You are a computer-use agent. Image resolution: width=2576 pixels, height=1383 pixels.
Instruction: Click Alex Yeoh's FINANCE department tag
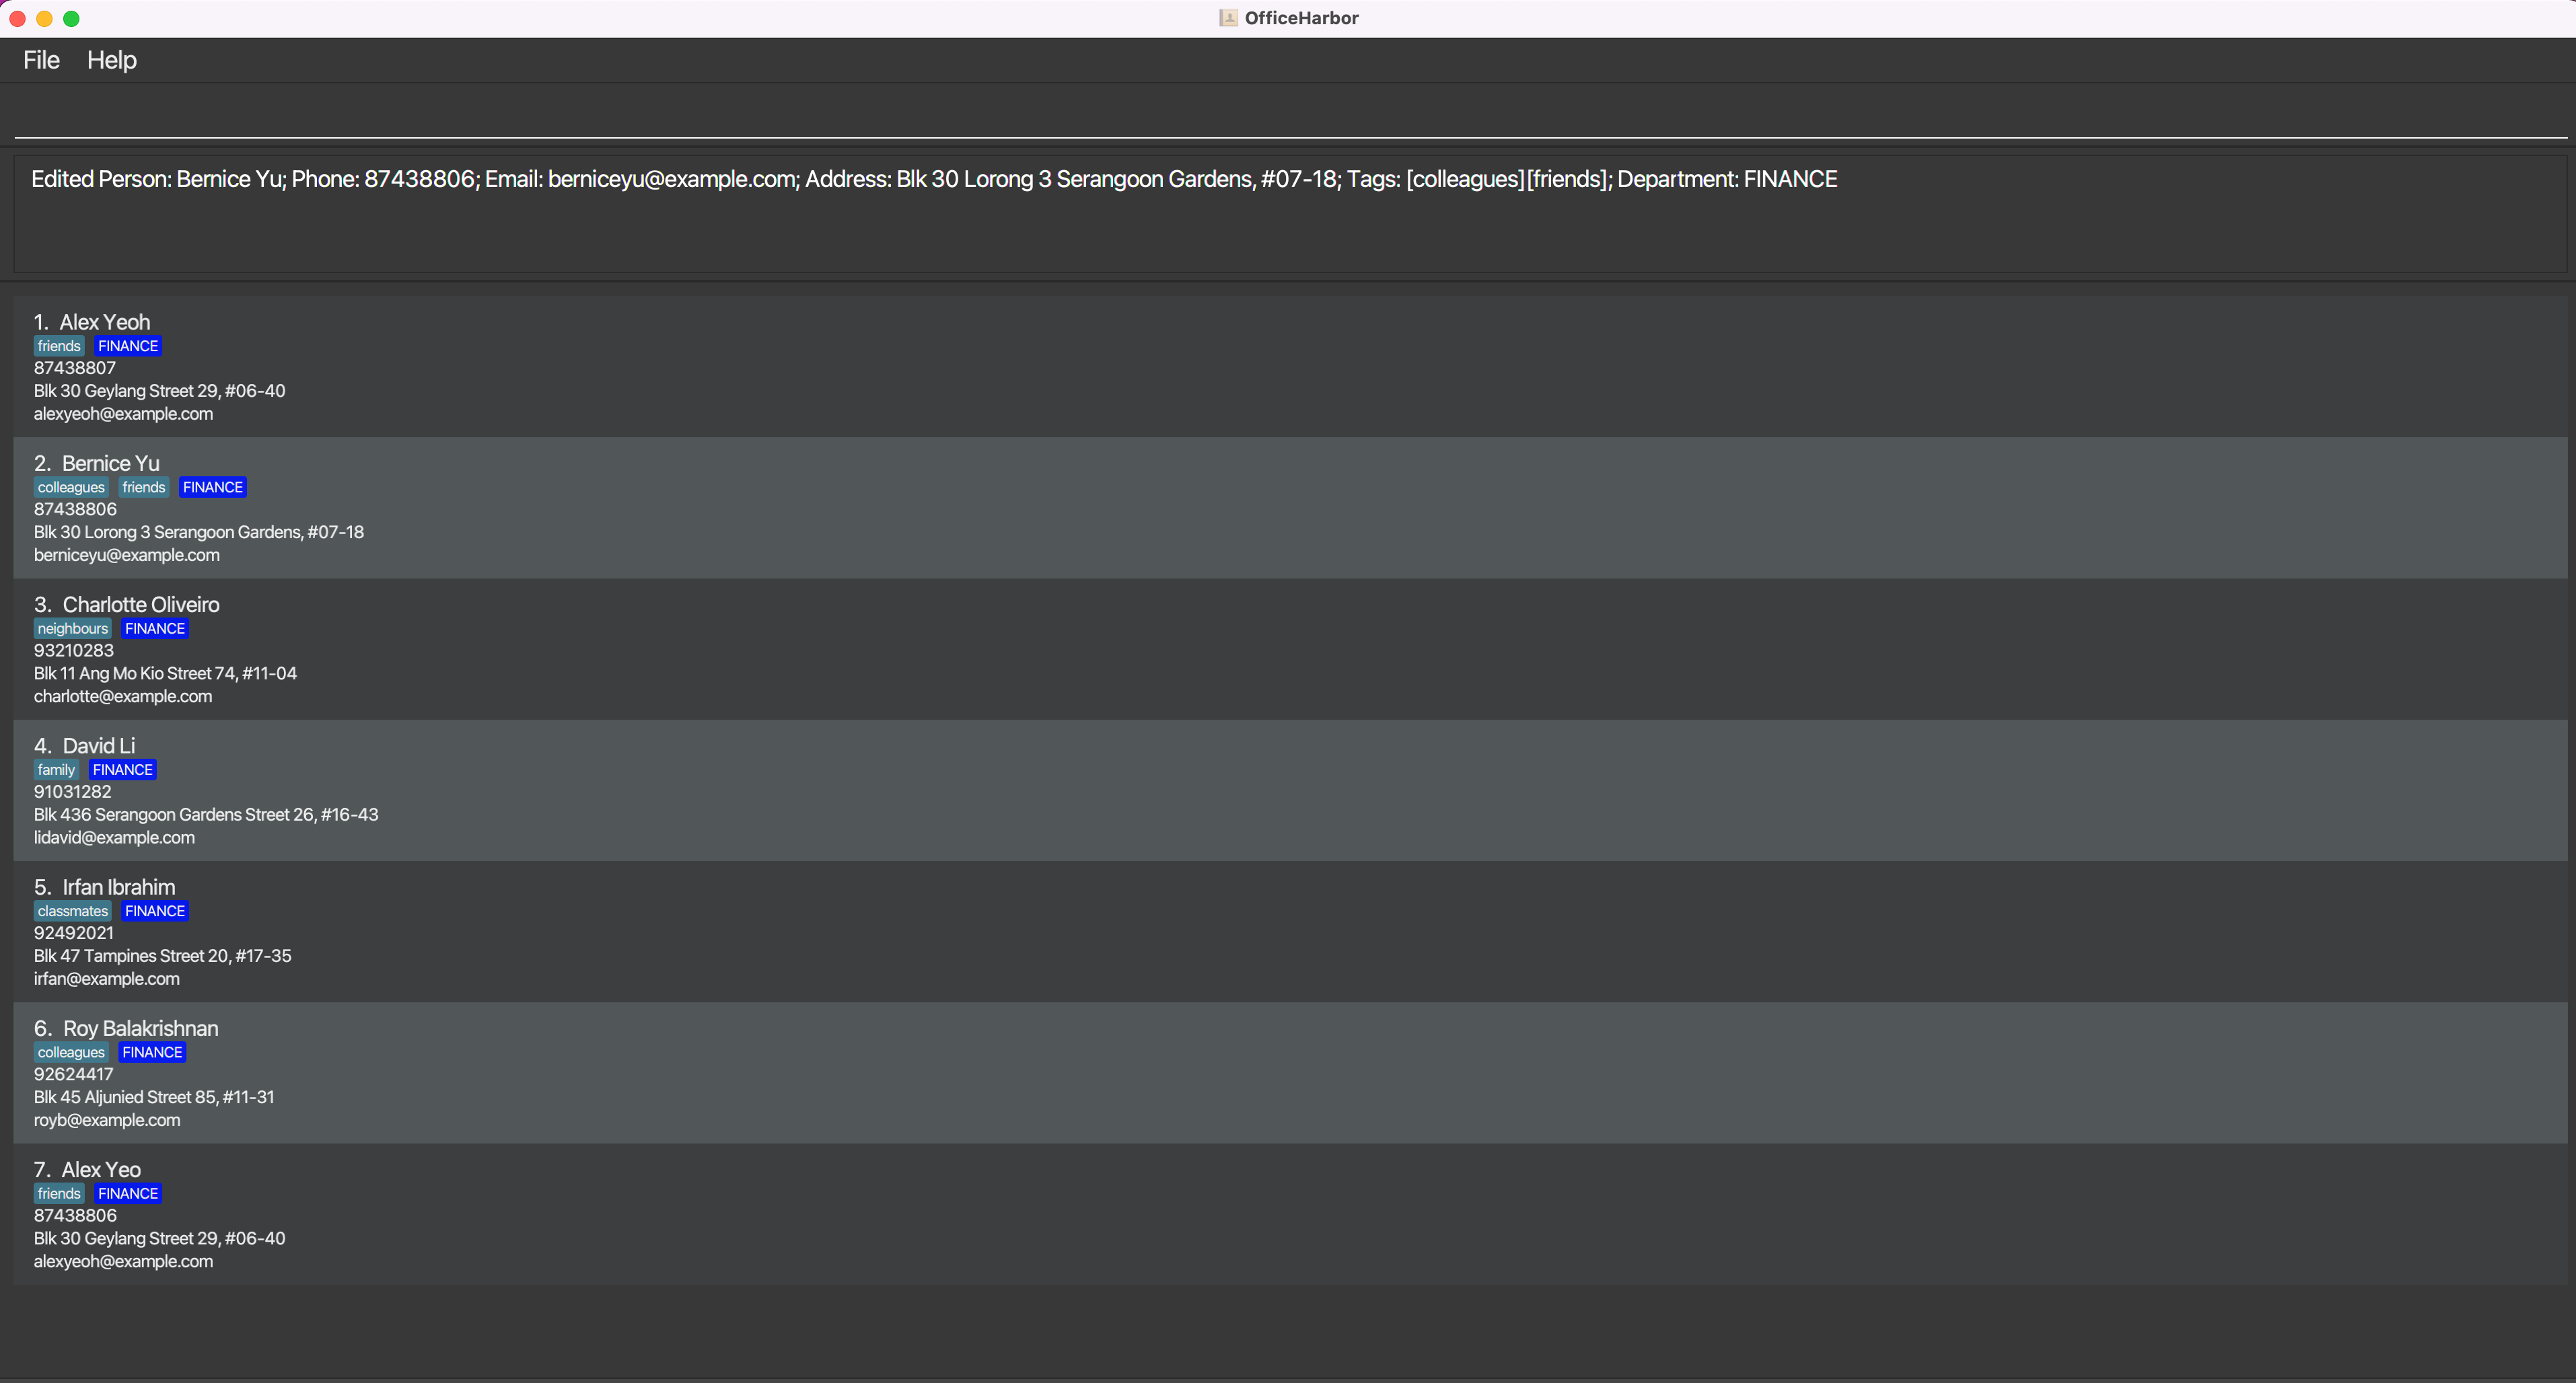(x=128, y=346)
